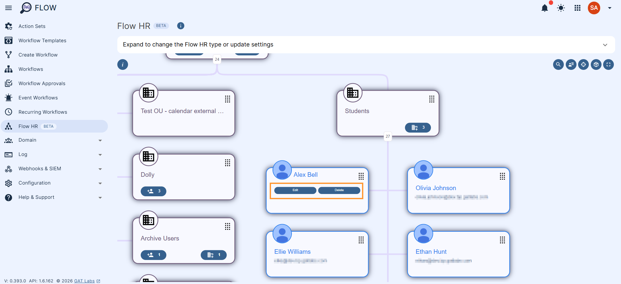Click the Students sub-unit count badge
Screen dimensions: 621x284
[418, 127]
